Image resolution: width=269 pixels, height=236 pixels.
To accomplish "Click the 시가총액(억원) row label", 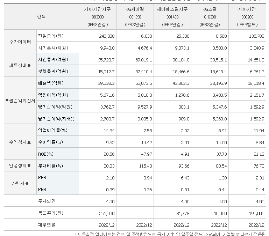I will (53, 48).
